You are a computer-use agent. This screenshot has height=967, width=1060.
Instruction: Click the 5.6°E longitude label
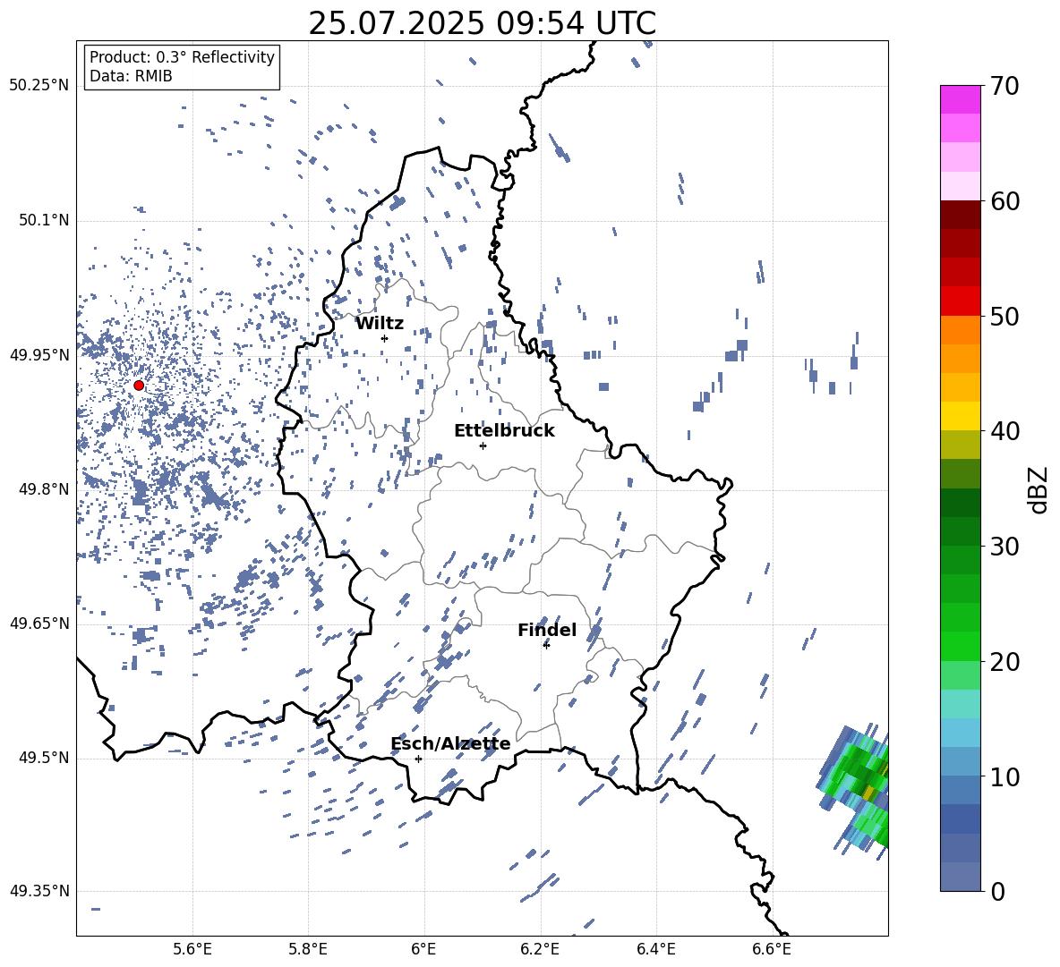(x=192, y=949)
